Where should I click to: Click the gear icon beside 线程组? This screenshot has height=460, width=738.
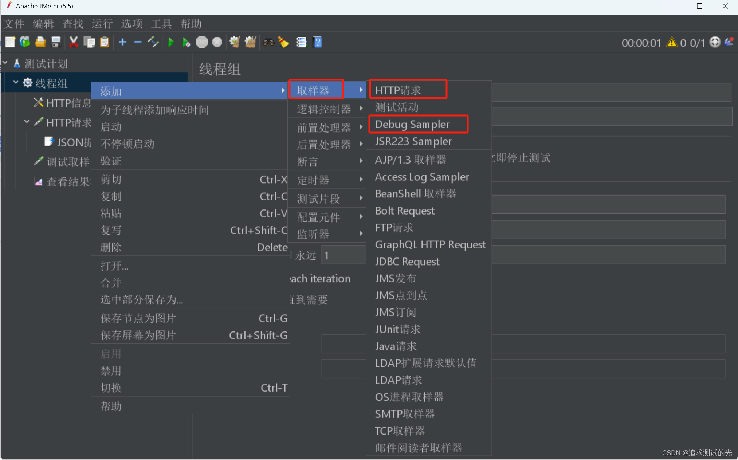coord(28,83)
